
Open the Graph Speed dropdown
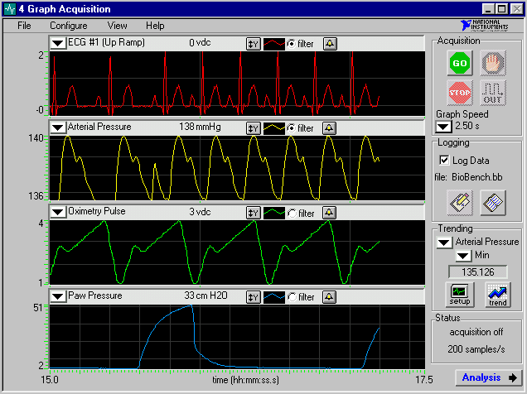pos(443,127)
